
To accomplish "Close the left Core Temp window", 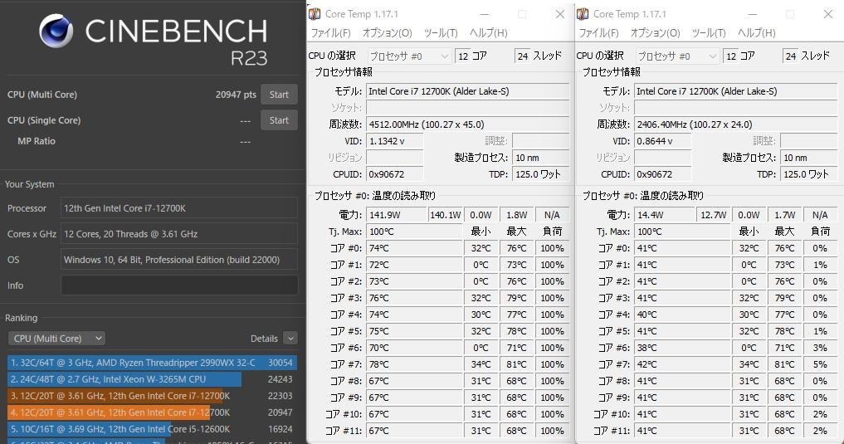I will pyautogui.click(x=560, y=15).
